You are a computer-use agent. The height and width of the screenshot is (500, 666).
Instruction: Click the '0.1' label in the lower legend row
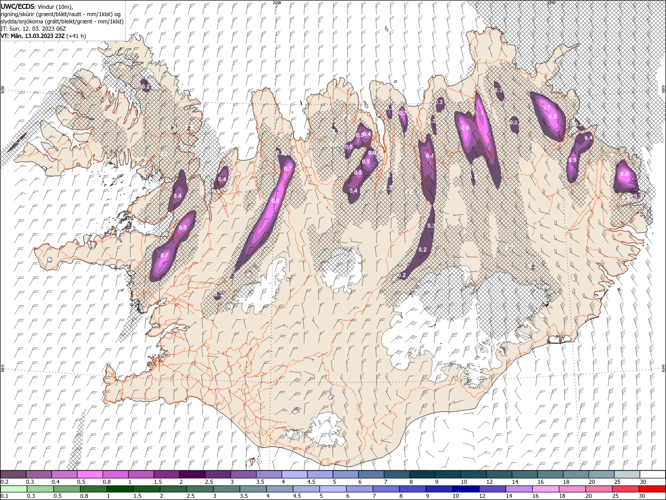pyautogui.click(x=5, y=496)
